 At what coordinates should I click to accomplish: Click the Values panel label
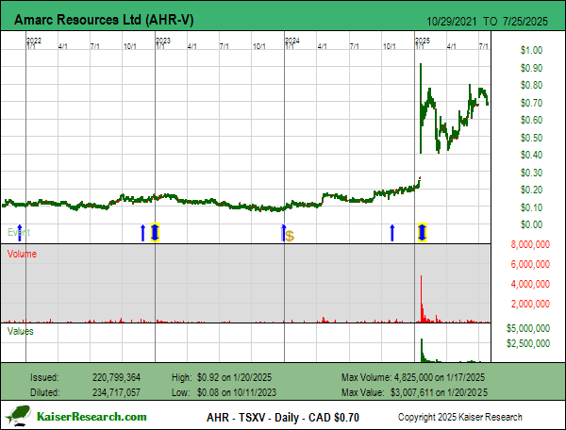point(20,331)
